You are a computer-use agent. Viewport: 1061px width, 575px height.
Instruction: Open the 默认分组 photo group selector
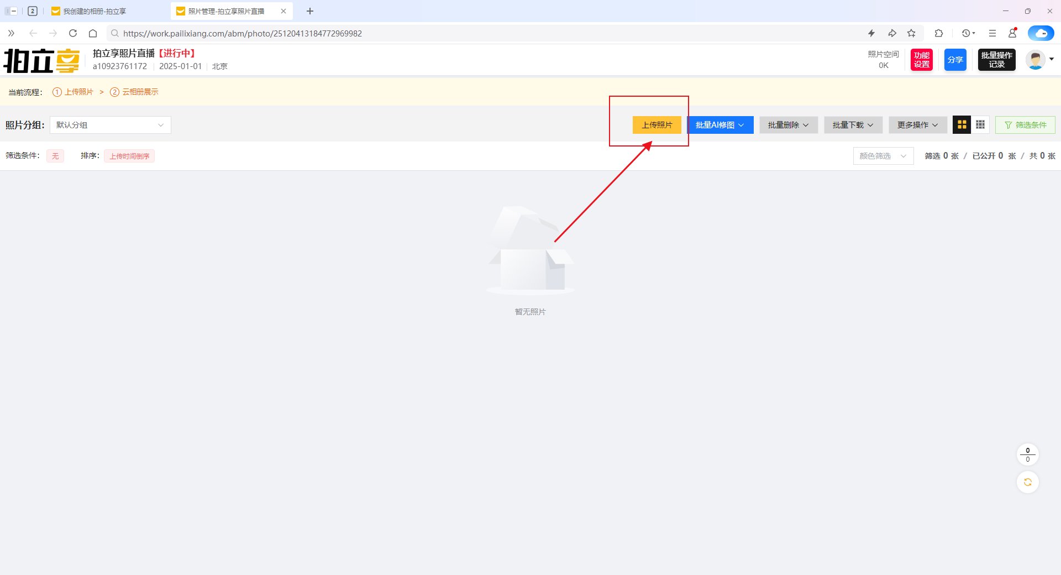click(110, 125)
